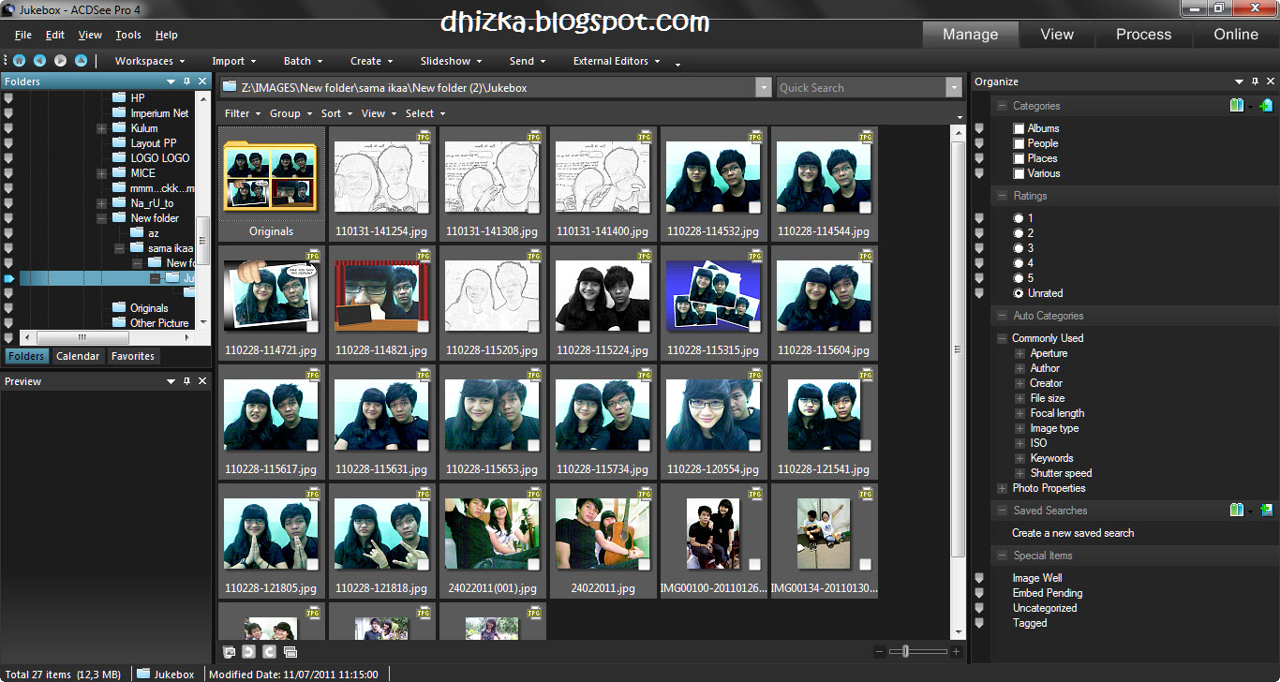Click the Jukebox folder icon in status bar

[143, 674]
